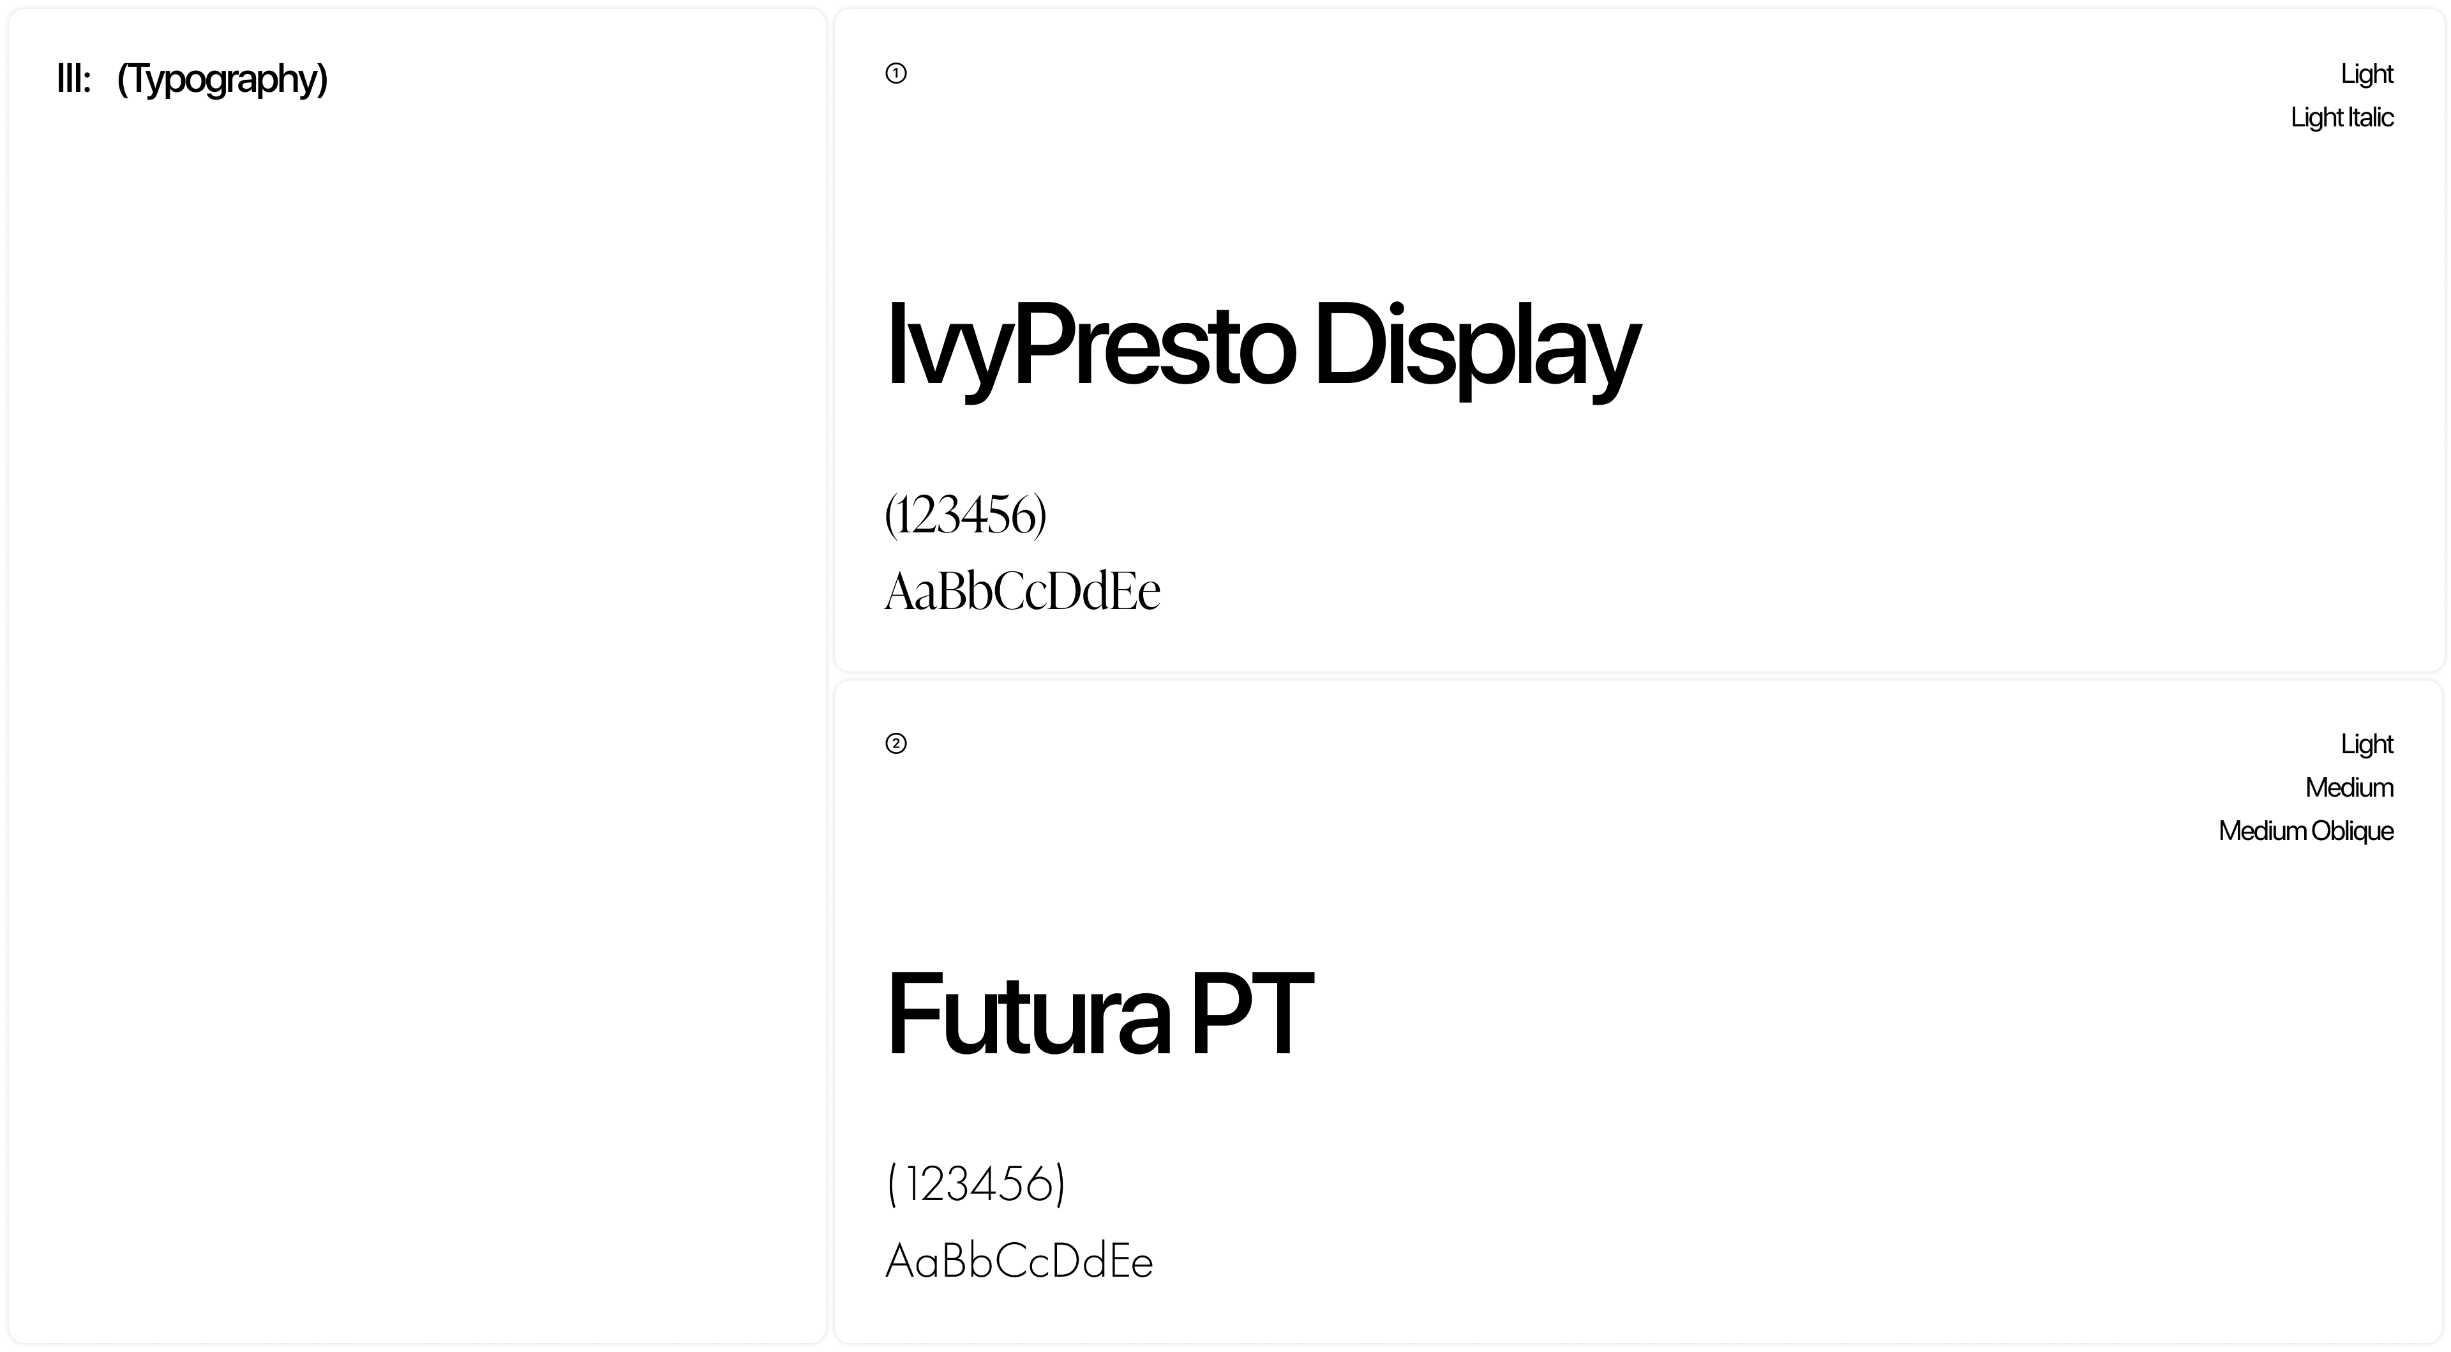
Task: Click the serif AaBbCcDdEe alphabet sample
Action: point(1022,592)
